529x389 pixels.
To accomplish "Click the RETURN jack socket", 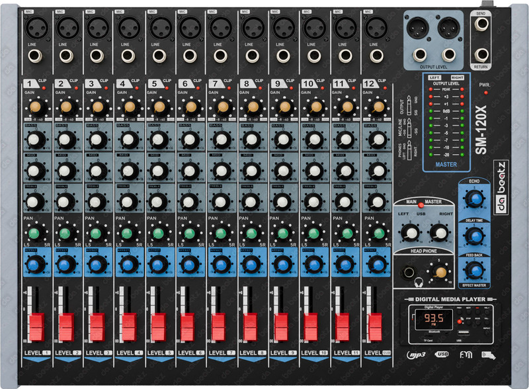I will [x=481, y=55].
